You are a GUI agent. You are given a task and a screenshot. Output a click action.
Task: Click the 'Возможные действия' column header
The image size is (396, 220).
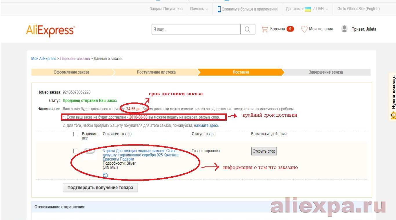coord(269,134)
